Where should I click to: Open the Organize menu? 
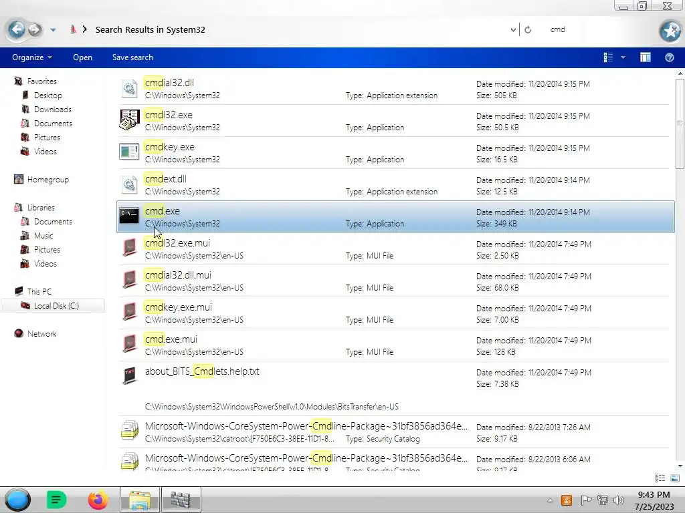click(x=32, y=57)
